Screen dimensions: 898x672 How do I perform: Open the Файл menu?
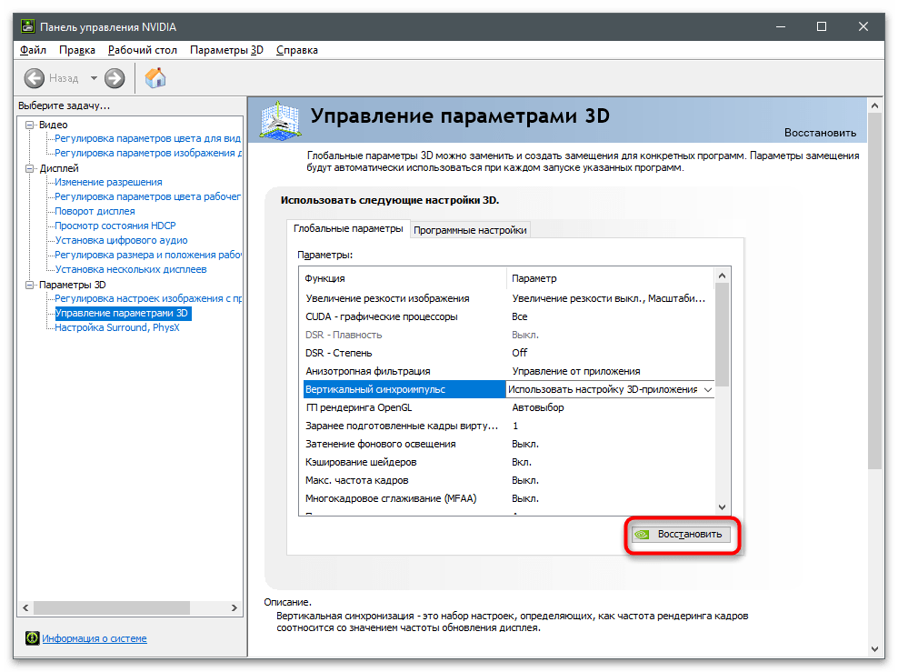tap(33, 50)
